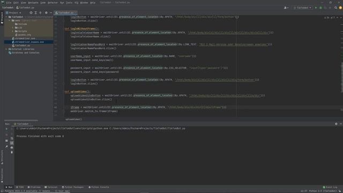Open the Run menu
Image resolution: width=343 pixels, height=193 pixels.
62,3
